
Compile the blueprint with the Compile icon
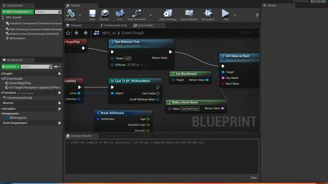tap(71, 15)
